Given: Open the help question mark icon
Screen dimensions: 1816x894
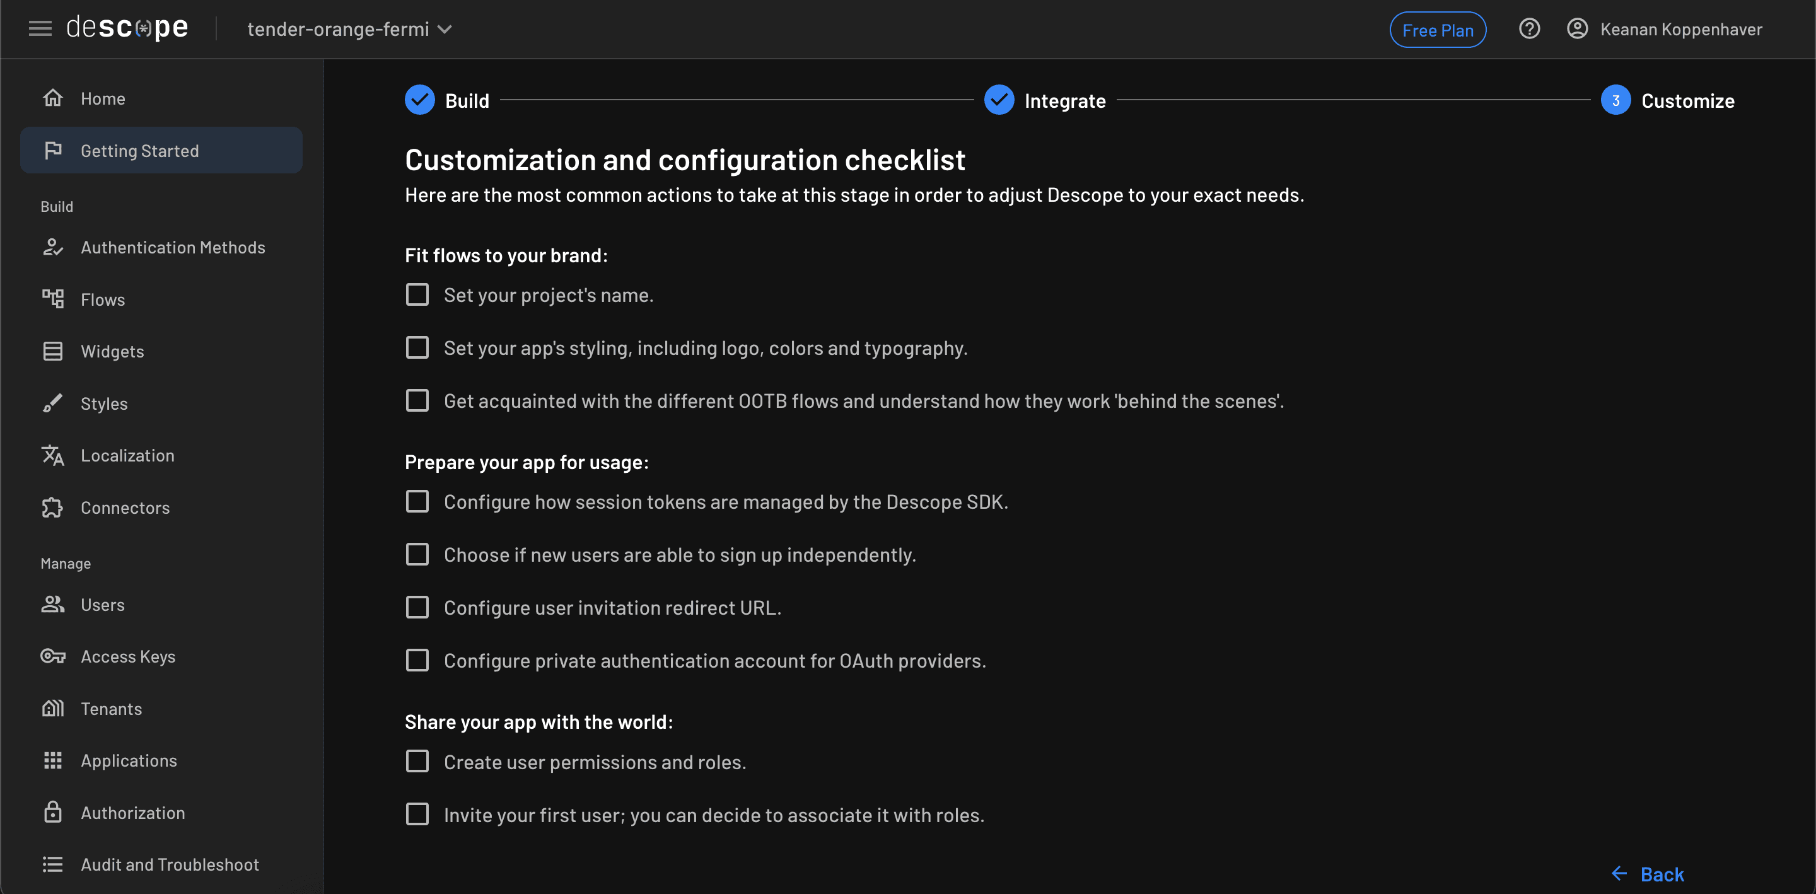Looking at the screenshot, I should [x=1528, y=29].
